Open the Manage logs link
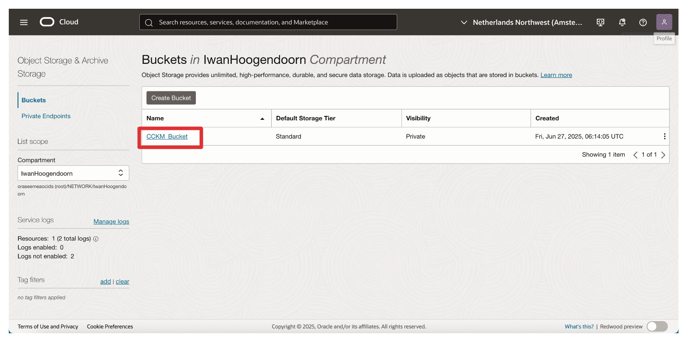 pyautogui.click(x=111, y=222)
